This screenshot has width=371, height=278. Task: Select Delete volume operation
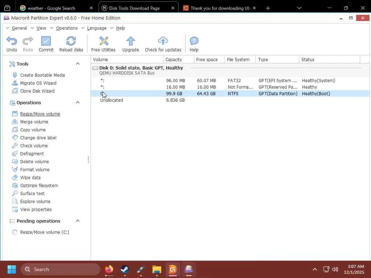coord(34,162)
